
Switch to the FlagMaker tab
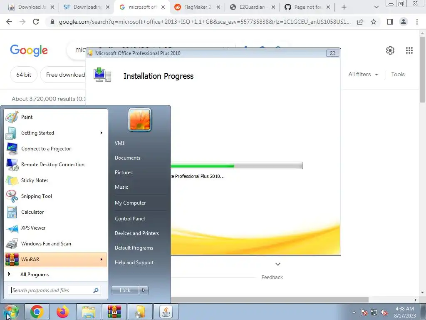tap(197, 7)
